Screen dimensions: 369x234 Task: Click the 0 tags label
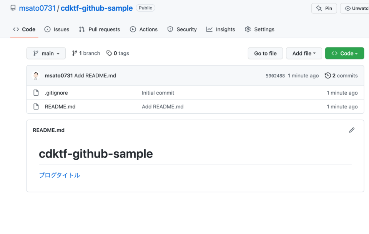[x=118, y=53]
